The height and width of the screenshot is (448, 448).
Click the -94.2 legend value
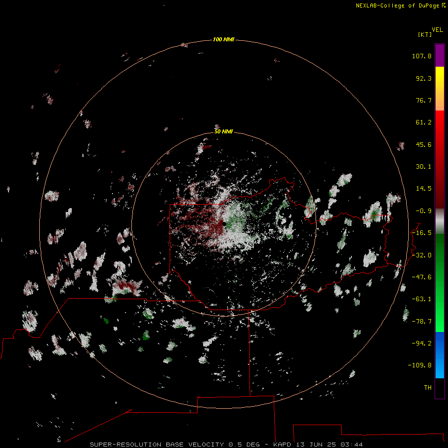[422, 343]
